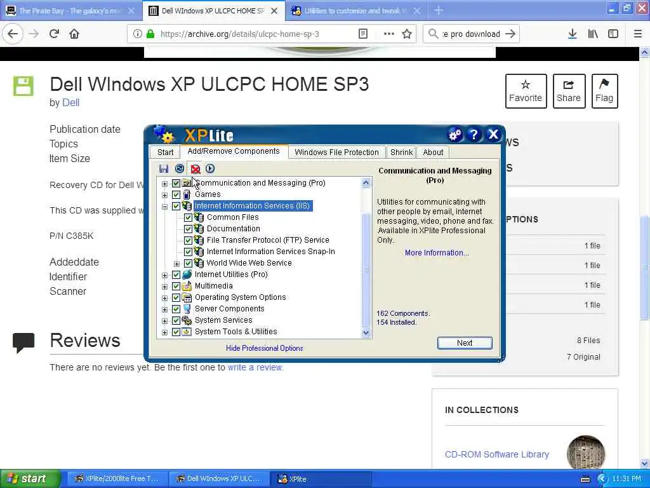Click the keyboard icon in system tray

coord(585,479)
